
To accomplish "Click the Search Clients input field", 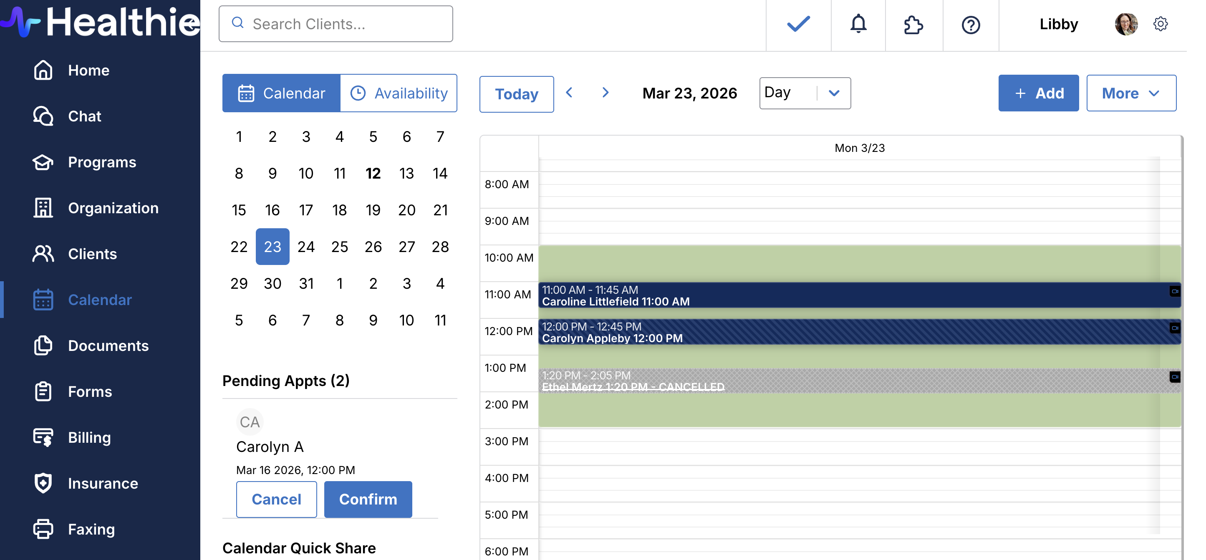I will pos(336,24).
